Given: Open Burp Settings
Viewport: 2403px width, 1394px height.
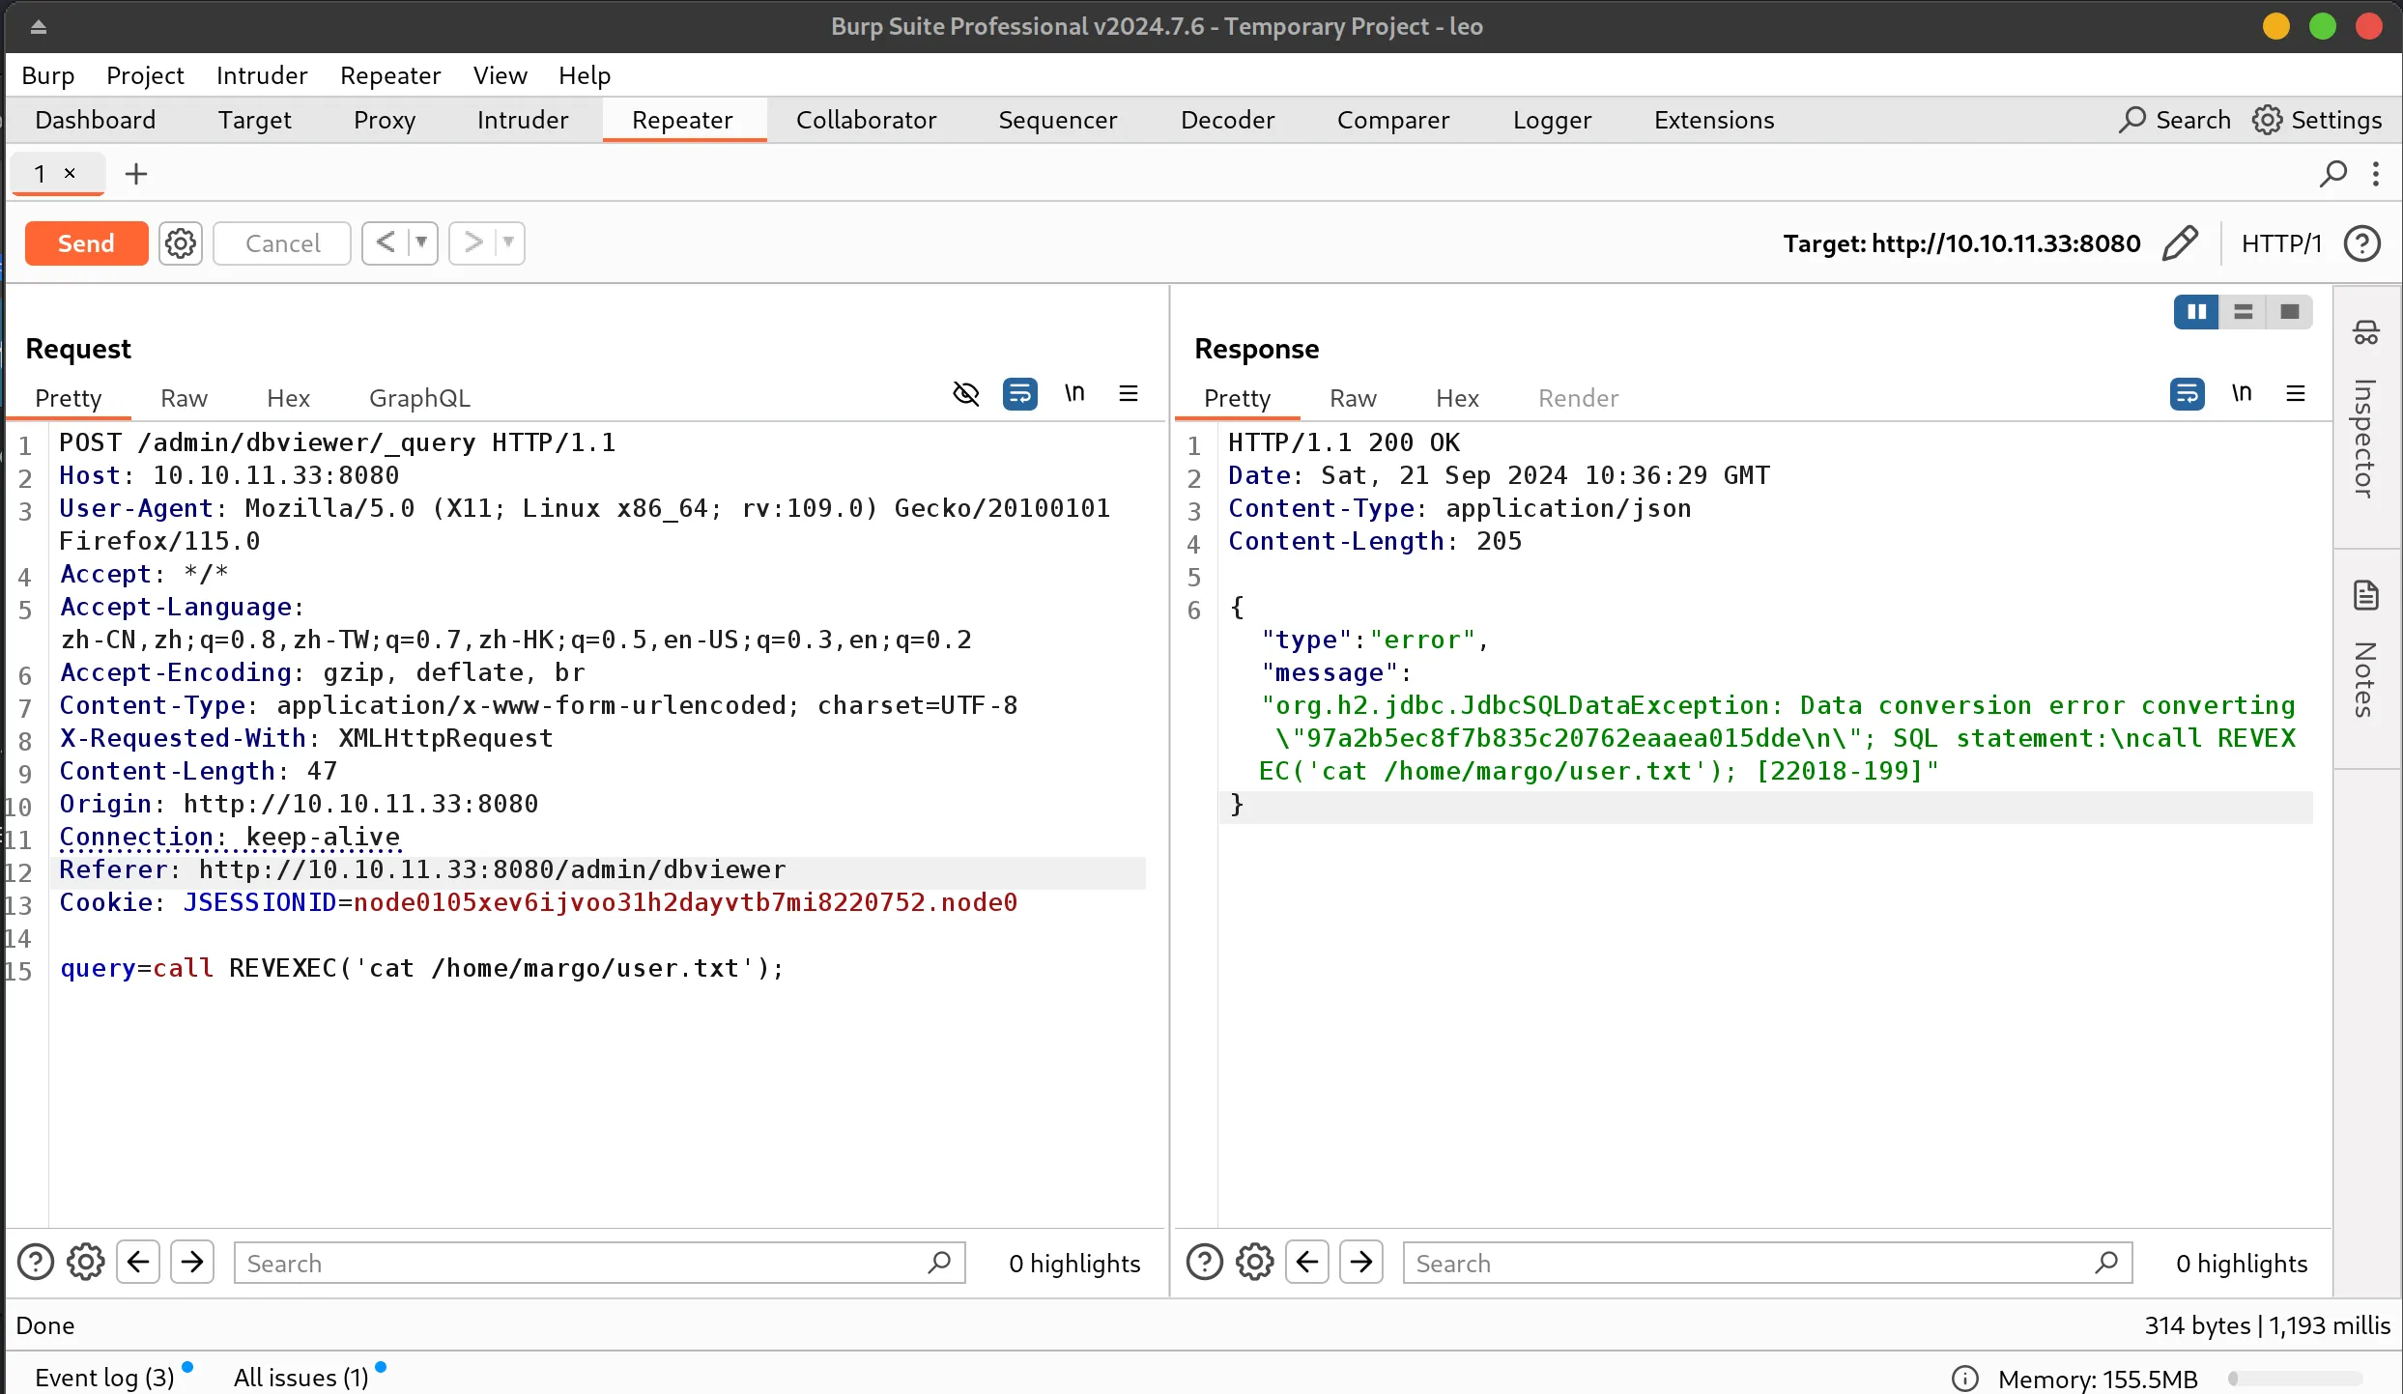Looking at the screenshot, I should pyautogui.click(x=2317, y=120).
